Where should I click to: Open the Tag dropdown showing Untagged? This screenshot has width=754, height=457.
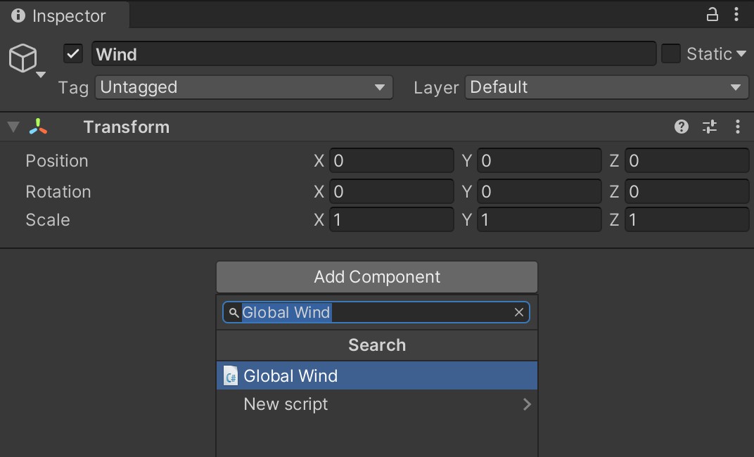point(243,87)
